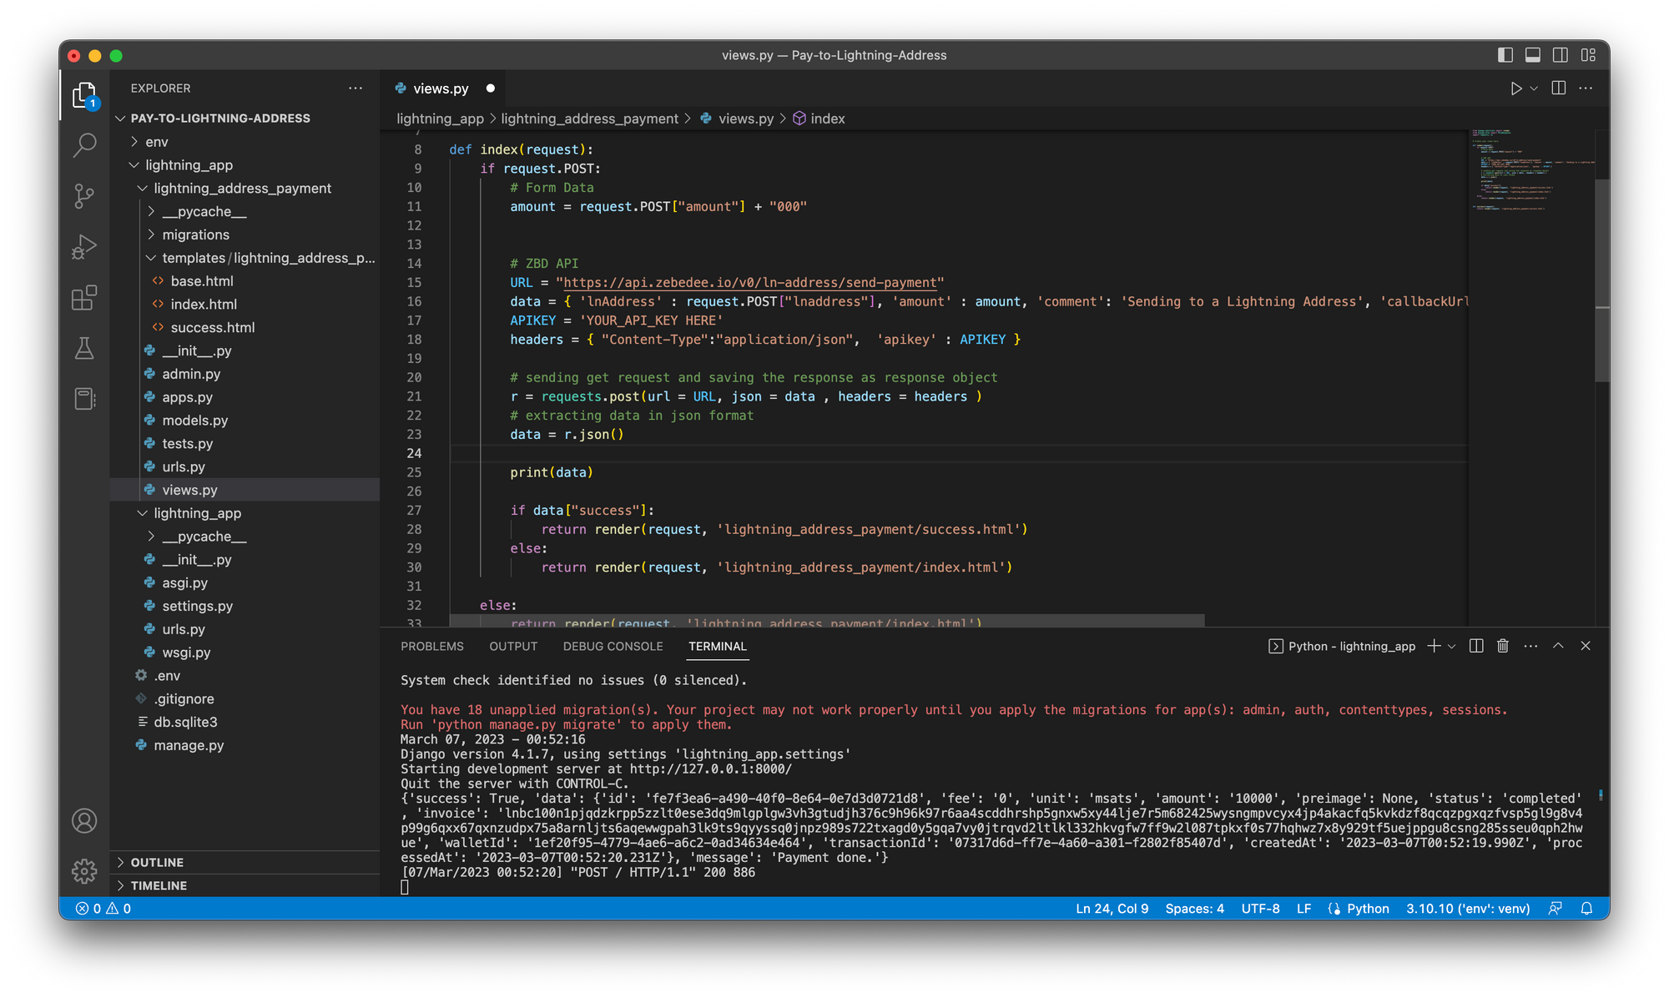
Task: Open success.html in explorer
Action: coord(212,328)
